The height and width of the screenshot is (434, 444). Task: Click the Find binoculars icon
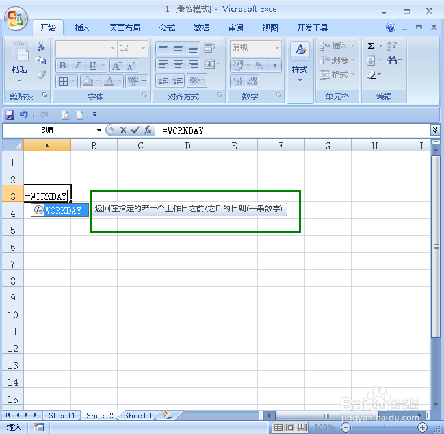[x=392, y=60]
